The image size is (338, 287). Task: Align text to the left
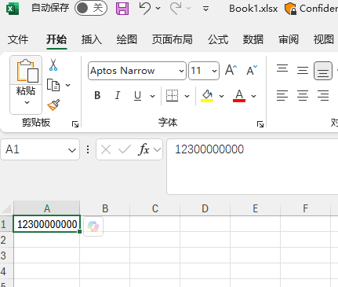click(282, 96)
